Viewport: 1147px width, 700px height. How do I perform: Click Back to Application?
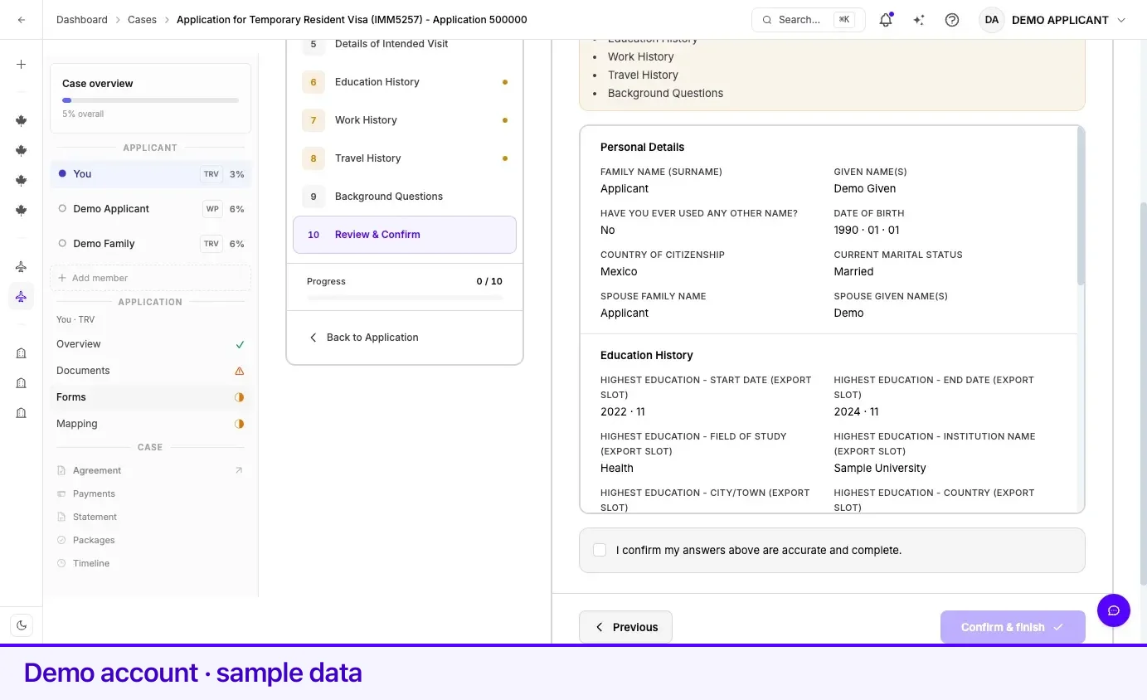(363, 338)
